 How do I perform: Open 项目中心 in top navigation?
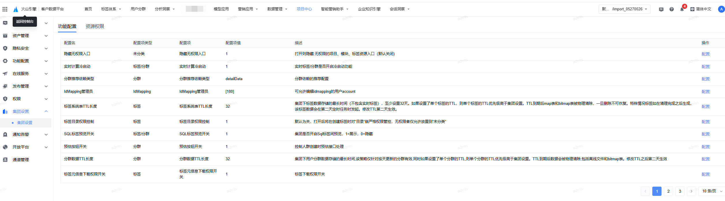(x=304, y=9)
